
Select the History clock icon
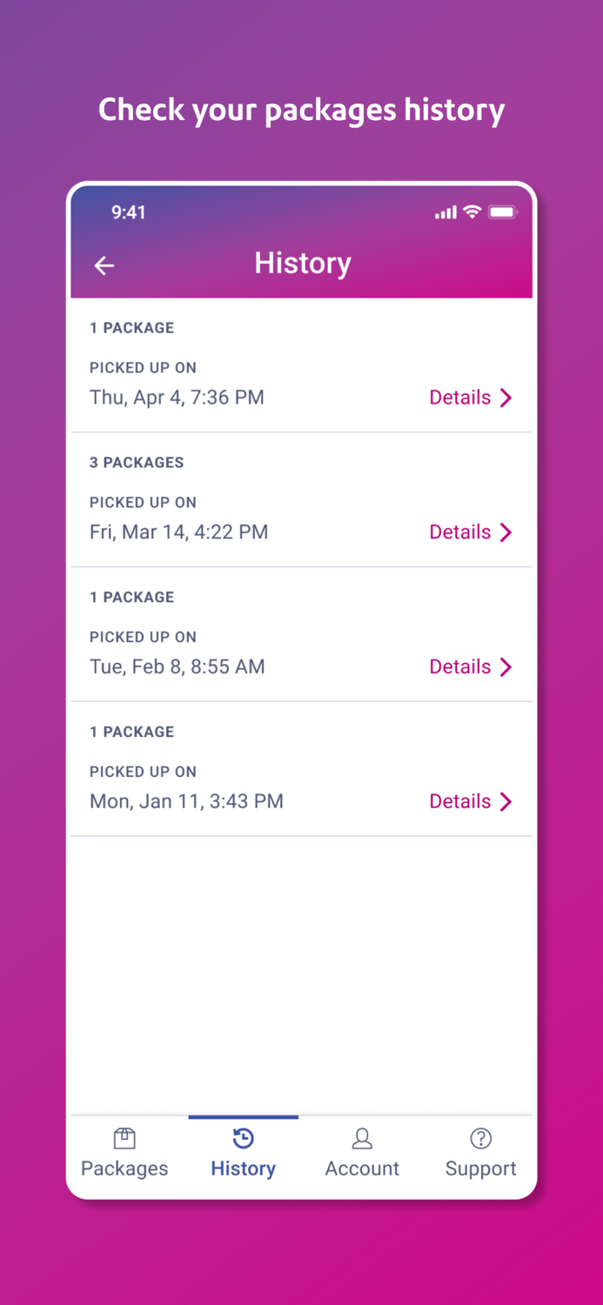243,1137
